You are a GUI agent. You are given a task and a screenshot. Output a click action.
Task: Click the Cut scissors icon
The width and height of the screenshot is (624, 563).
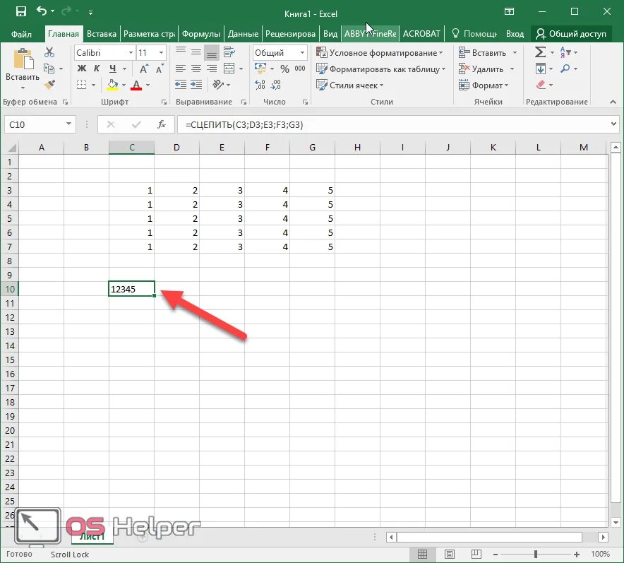[x=49, y=52]
